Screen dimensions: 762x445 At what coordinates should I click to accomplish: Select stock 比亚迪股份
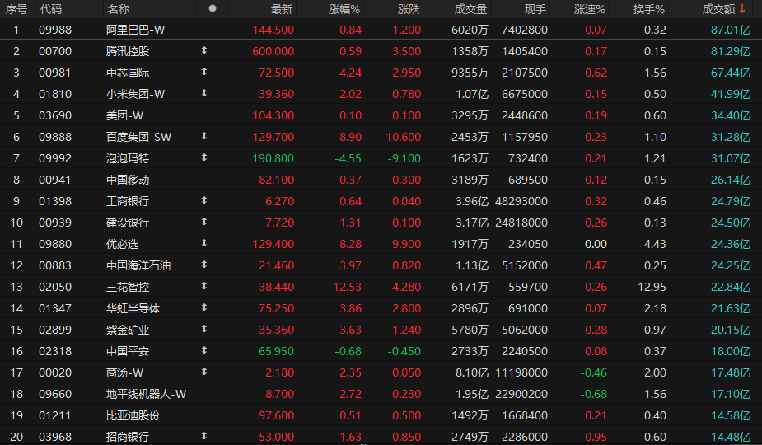[133, 415]
